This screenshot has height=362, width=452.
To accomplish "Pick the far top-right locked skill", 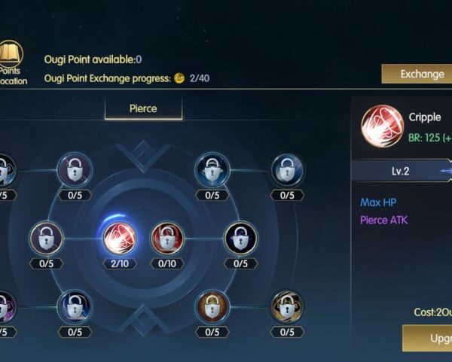I will 288,170.
